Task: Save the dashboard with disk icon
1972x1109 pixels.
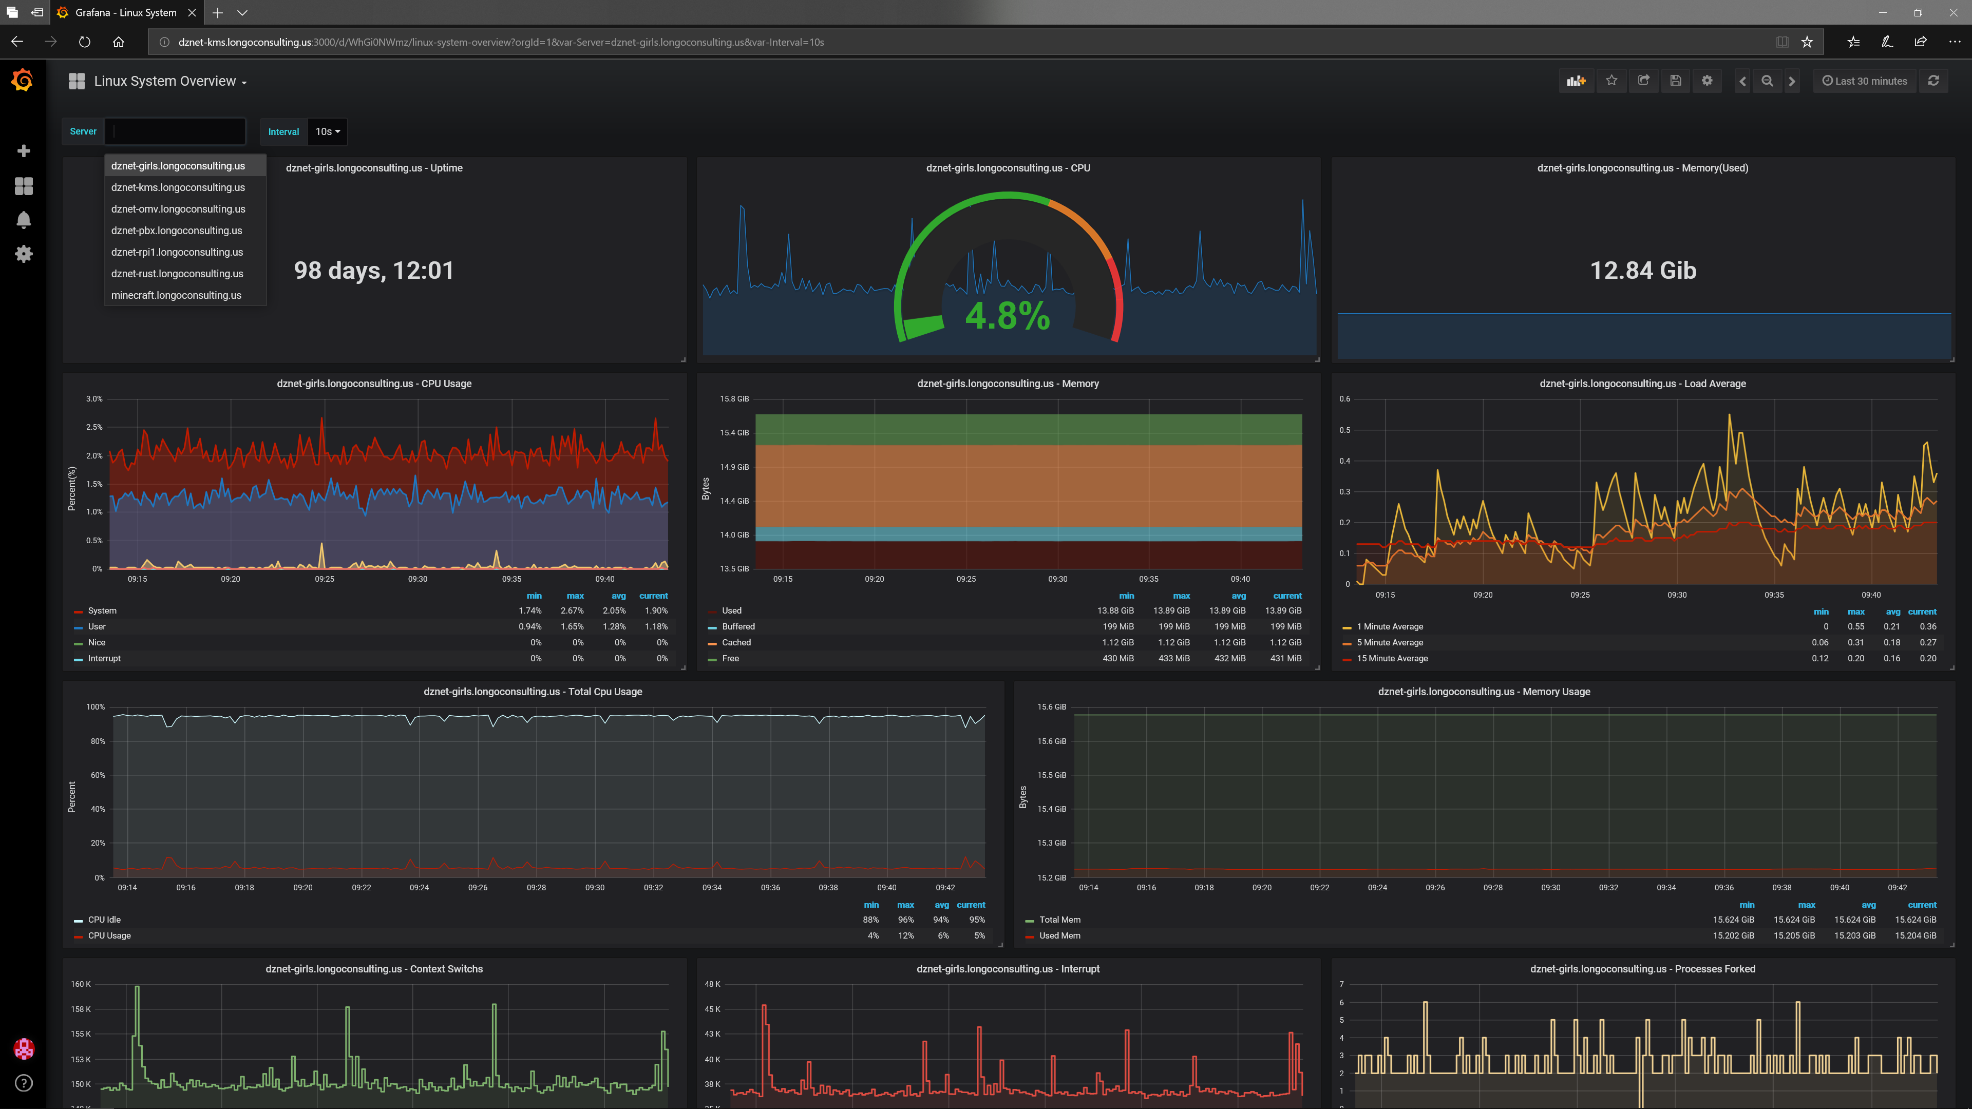Action: [x=1676, y=81]
